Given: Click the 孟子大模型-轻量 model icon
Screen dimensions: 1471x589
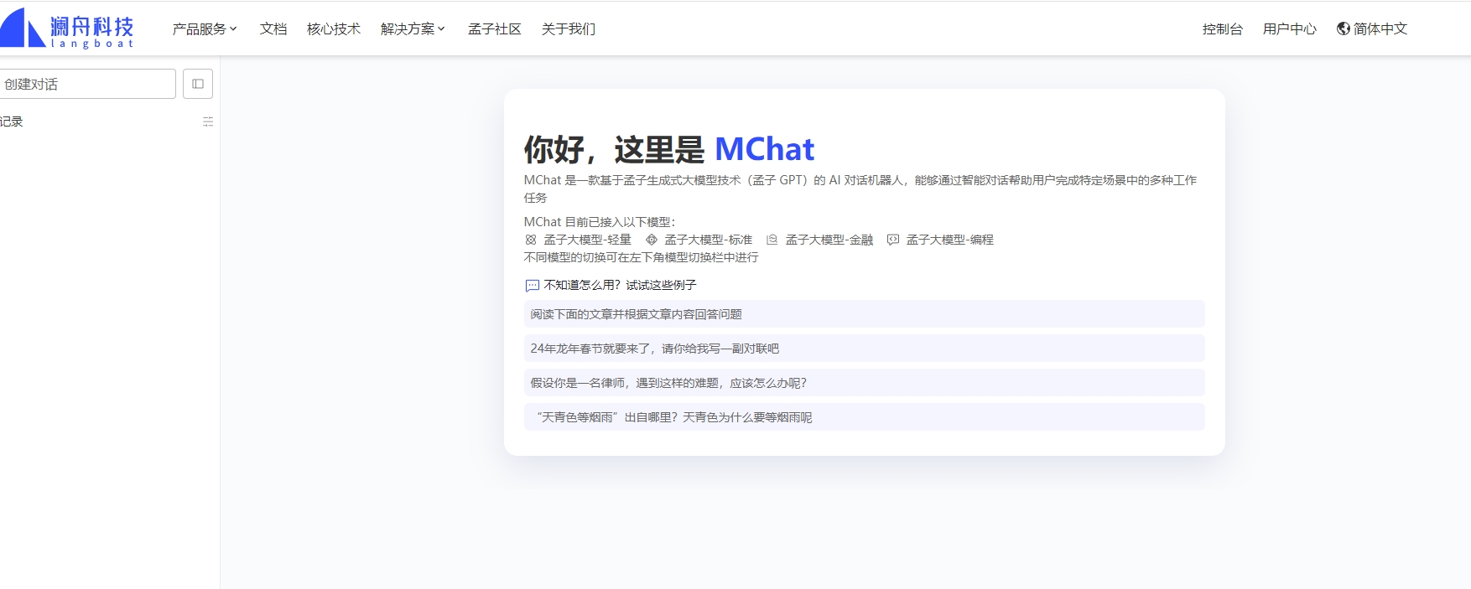Looking at the screenshot, I should 531,240.
